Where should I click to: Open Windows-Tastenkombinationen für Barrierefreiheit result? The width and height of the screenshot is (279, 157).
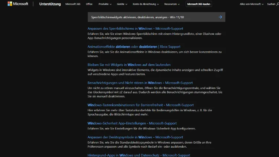click(x=141, y=105)
